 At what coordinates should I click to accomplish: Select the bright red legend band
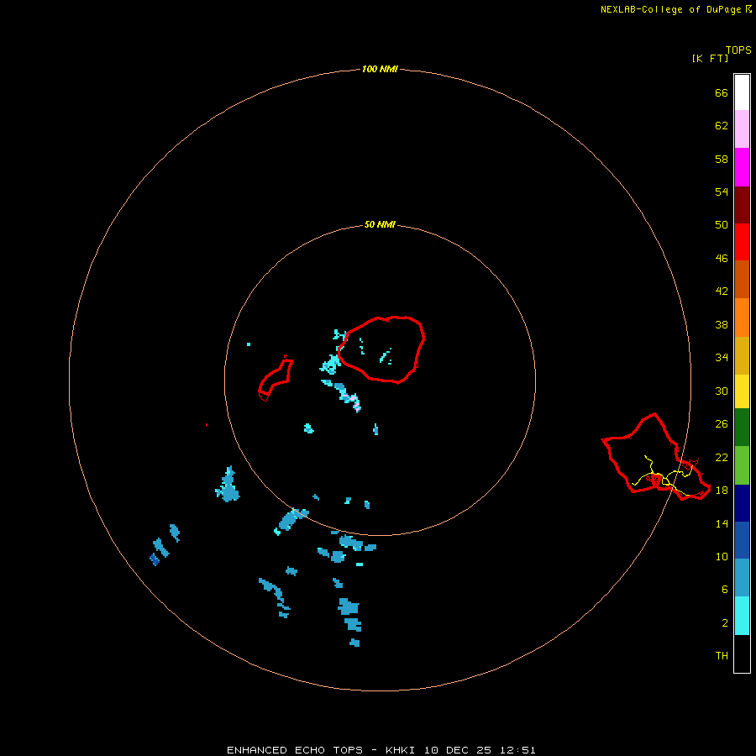[x=742, y=242]
